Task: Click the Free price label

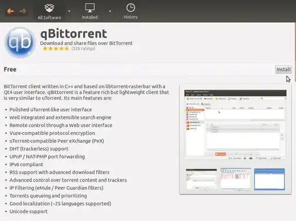Action: [x=10, y=70]
